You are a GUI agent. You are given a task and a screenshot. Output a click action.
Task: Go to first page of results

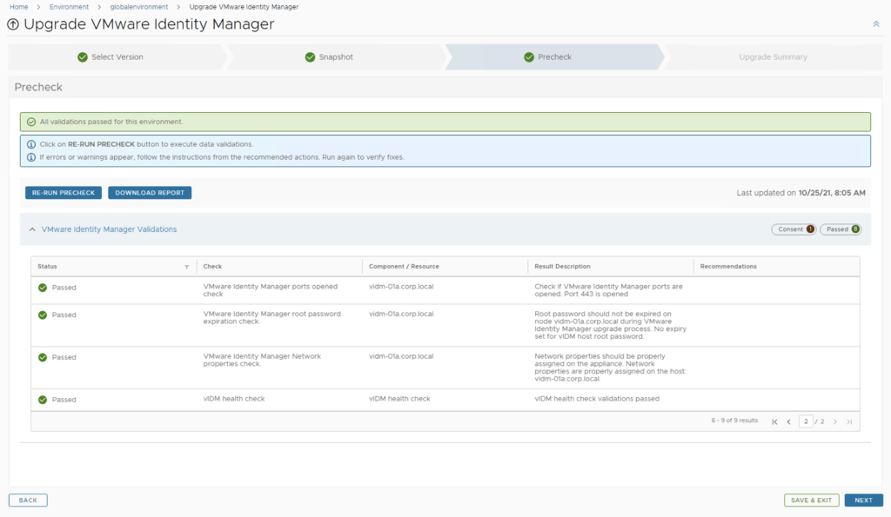click(774, 421)
